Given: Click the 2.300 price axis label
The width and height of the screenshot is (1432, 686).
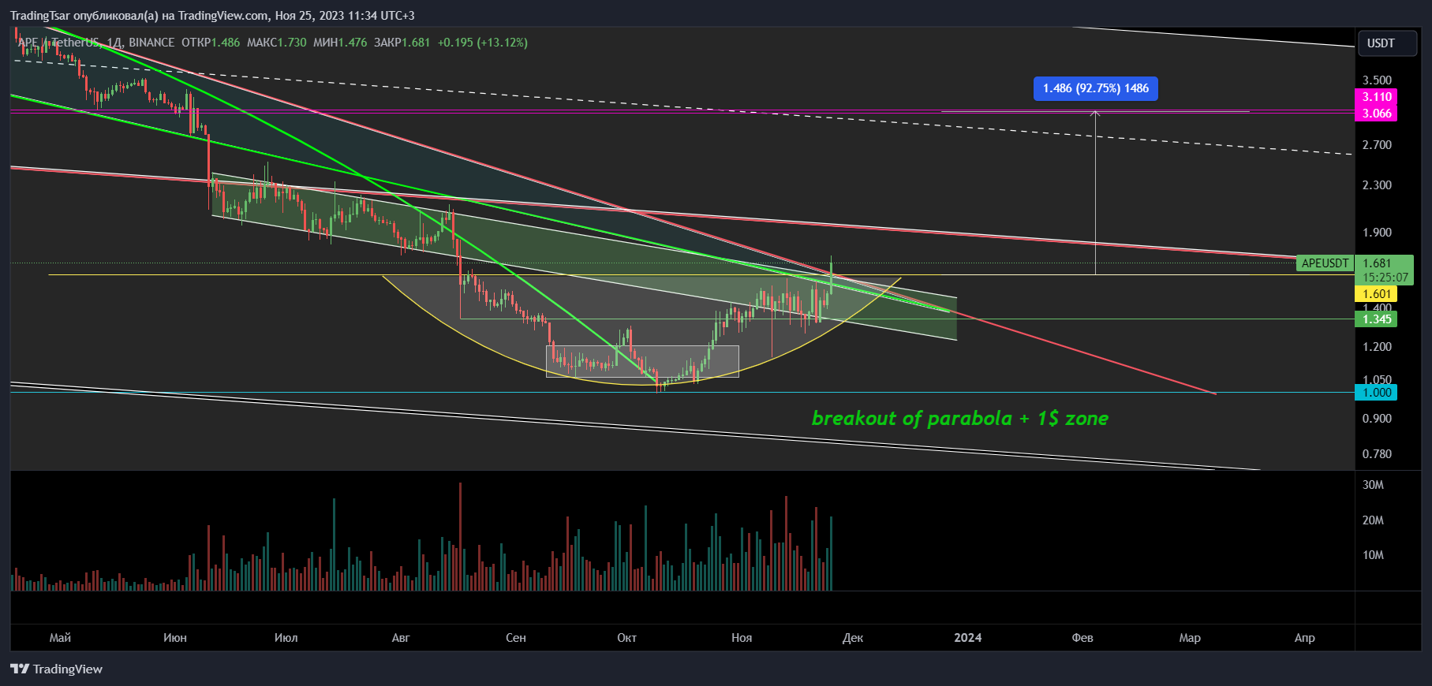Looking at the screenshot, I should point(1377,185).
